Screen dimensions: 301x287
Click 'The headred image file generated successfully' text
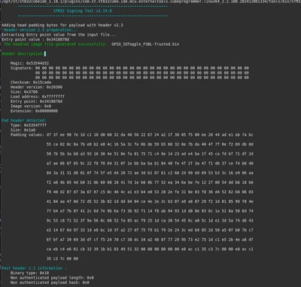[x=56, y=44]
